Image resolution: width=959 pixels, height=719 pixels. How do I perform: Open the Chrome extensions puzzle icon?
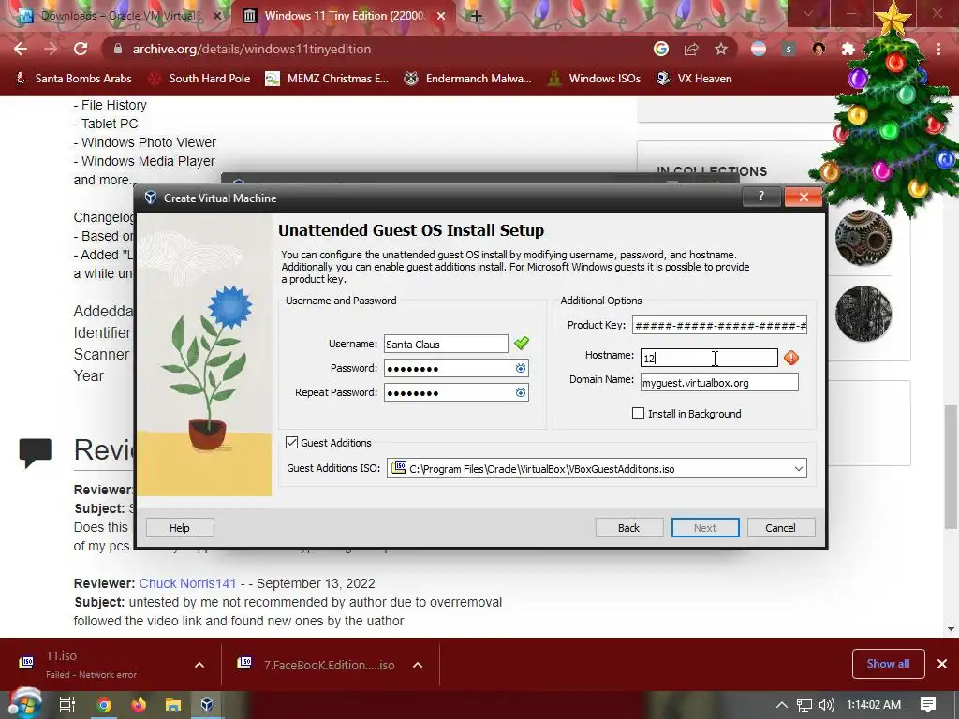(848, 49)
